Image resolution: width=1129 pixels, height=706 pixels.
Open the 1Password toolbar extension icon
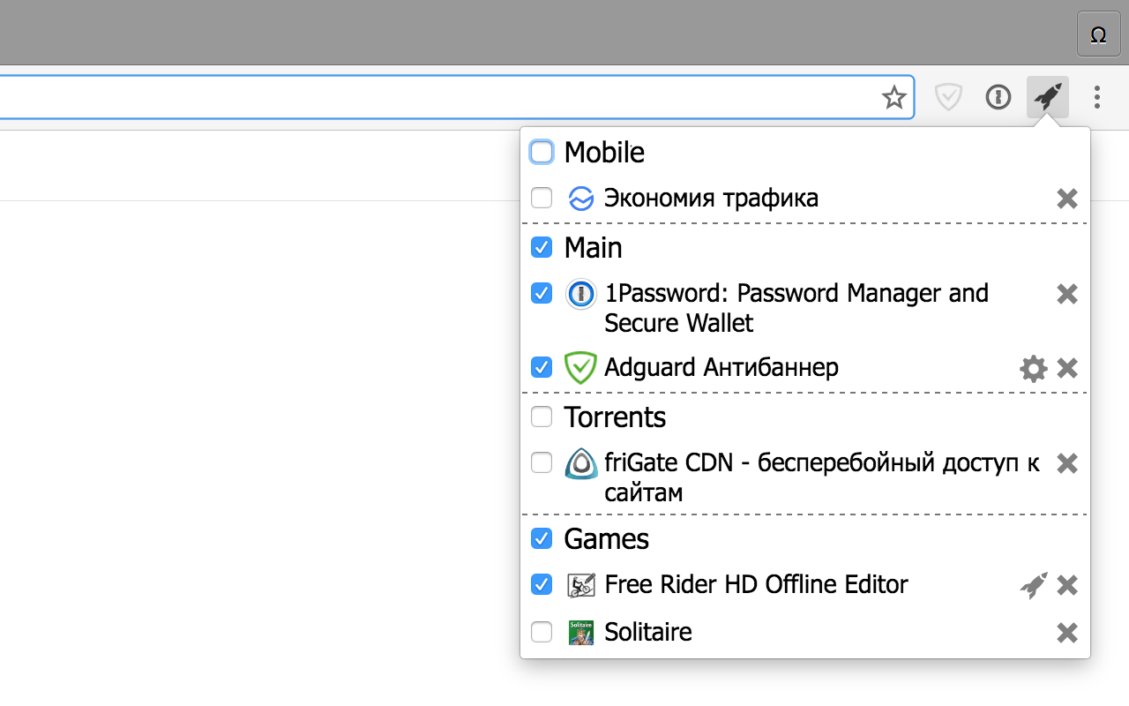coord(998,97)
